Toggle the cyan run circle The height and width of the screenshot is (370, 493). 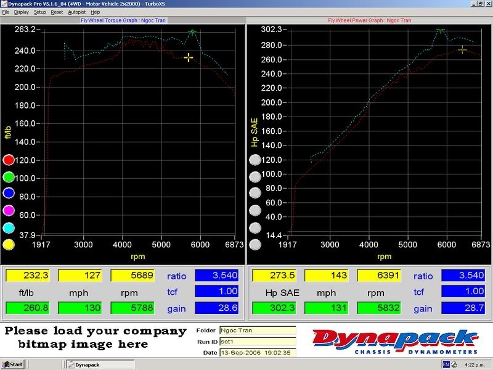pos(9,228)
